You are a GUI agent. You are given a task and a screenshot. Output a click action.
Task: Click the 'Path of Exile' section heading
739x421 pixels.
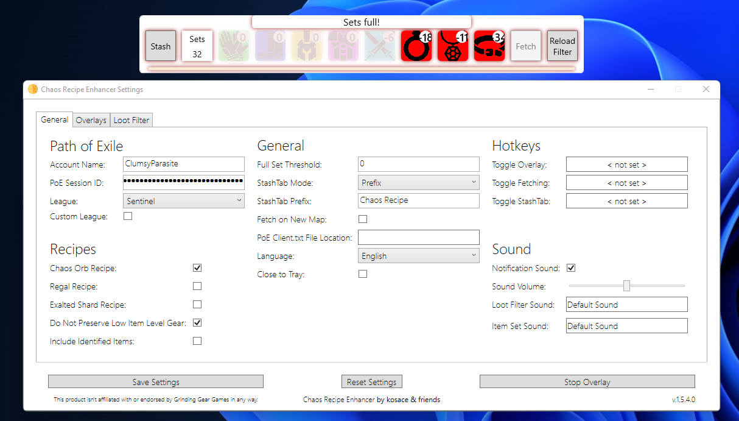tap(86, 146)
